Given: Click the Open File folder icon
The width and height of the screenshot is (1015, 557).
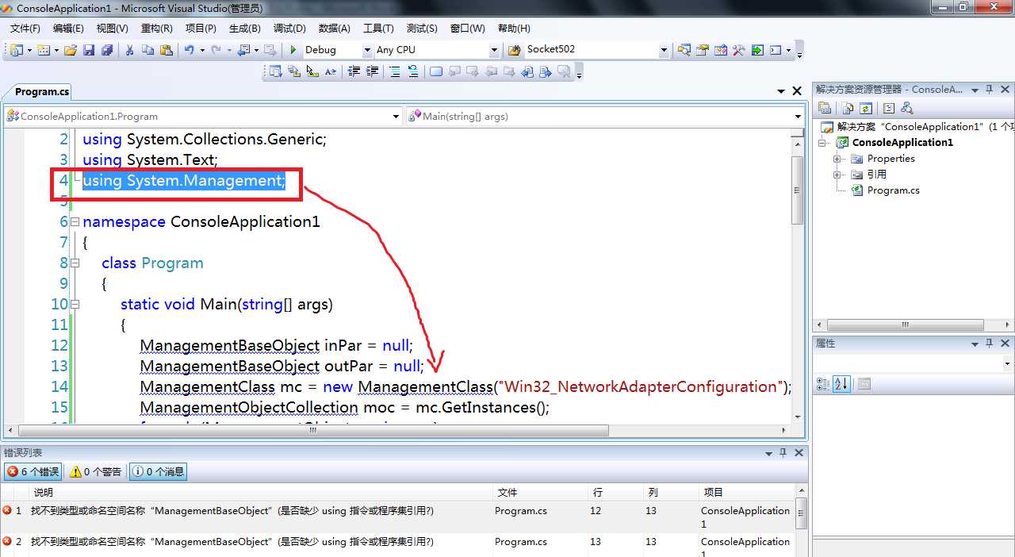Looking at the screenshot, I should (70, 49).
